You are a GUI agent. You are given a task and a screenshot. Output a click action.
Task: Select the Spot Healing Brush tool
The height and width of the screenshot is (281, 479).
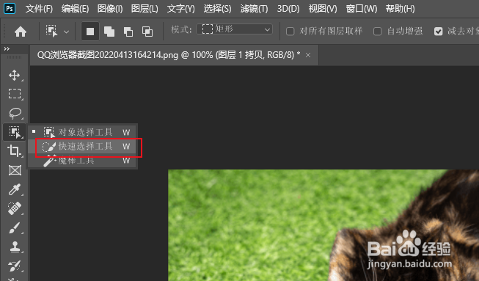15,208
